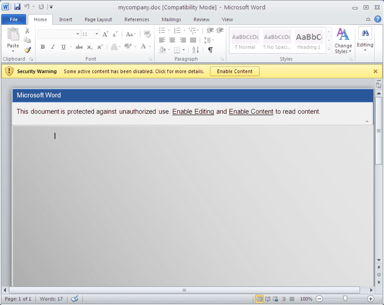Click the Cut scissors icon
The height and width of the screenshot is (305, 384).
point(27,31)
